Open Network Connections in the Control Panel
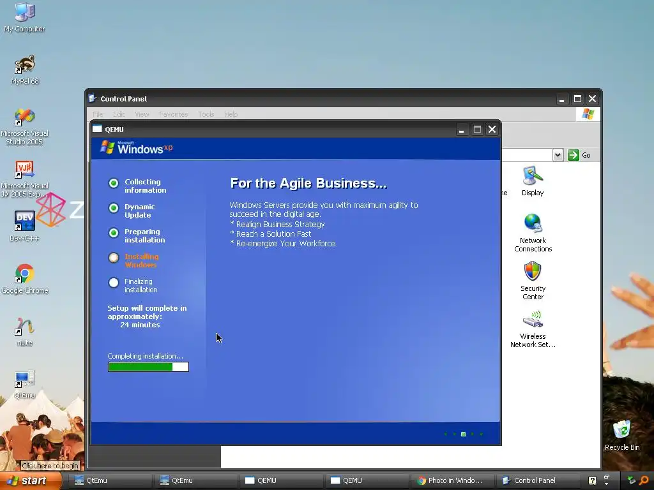The height and width of the screenshot is (490, 654). [533, 232]
